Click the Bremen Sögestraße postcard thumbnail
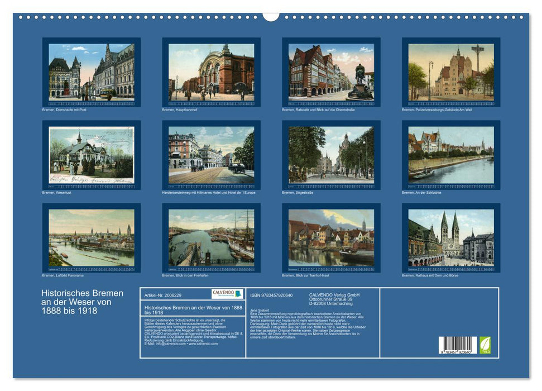 click(x=332, y=155)
